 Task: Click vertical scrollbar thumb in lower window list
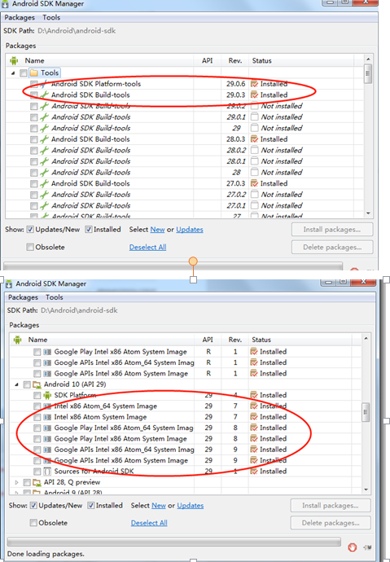pos(366,412)
